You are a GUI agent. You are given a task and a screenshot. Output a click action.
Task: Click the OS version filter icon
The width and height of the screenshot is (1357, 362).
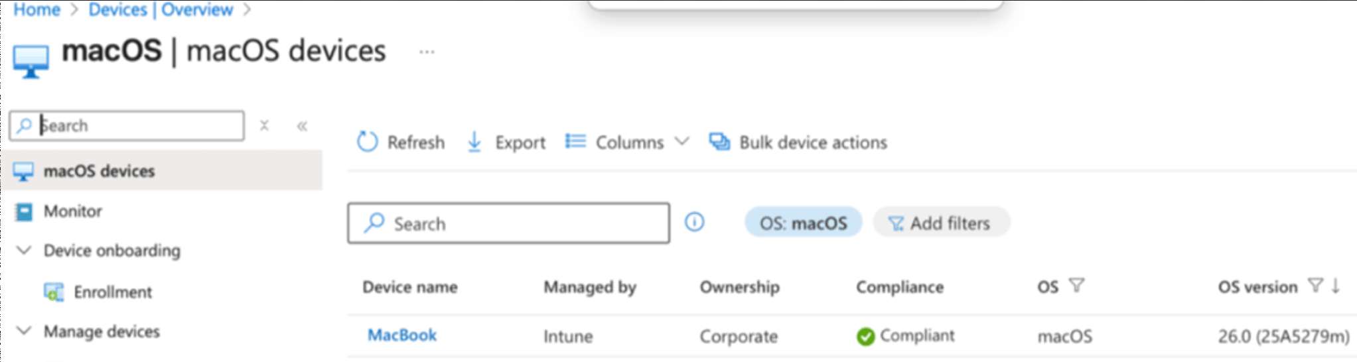point(1315,286)
